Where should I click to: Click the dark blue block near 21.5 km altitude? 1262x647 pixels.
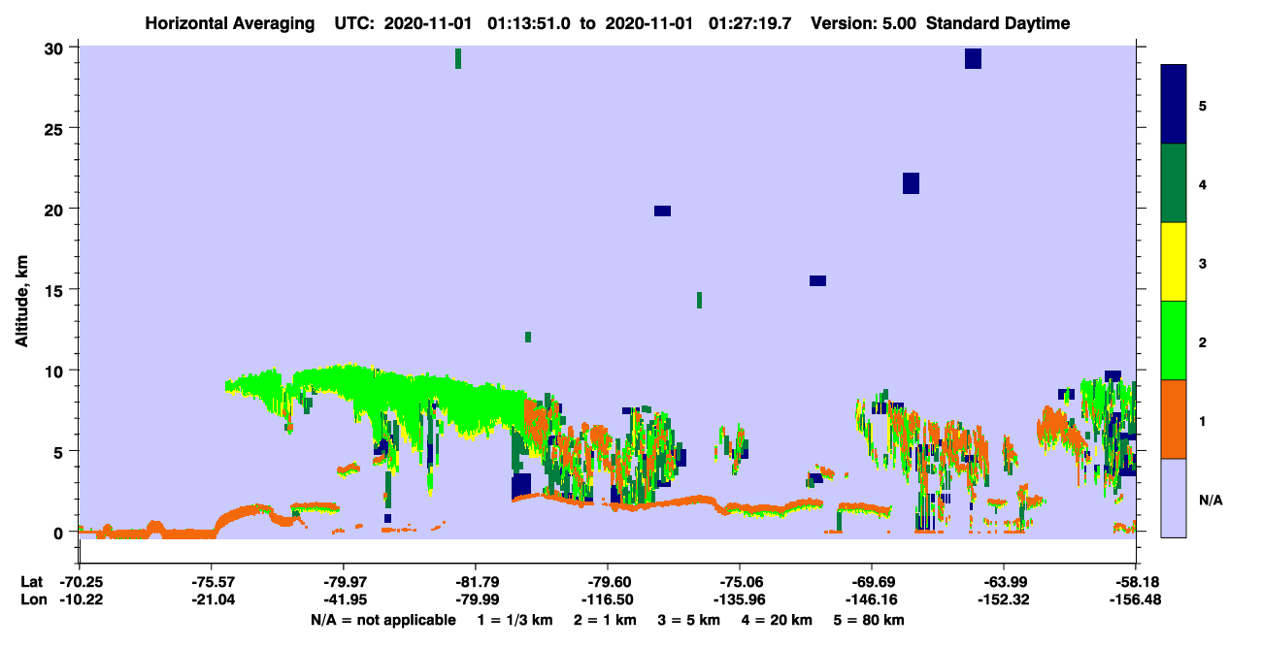click(x=911, y=183)
